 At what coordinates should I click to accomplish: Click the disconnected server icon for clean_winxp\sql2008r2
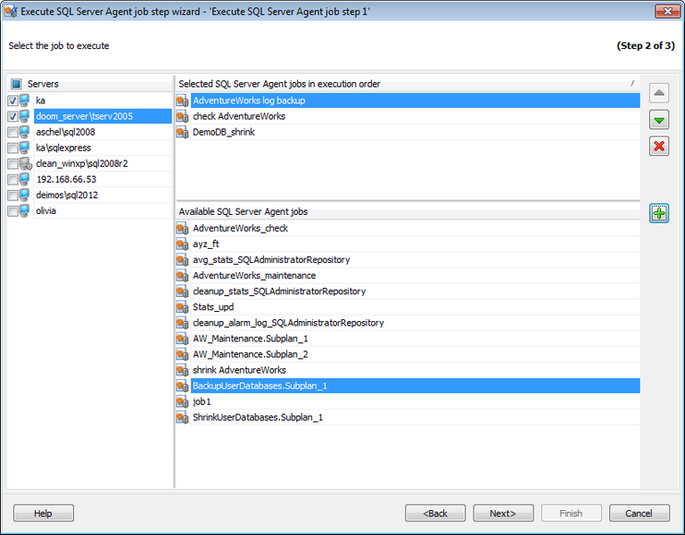[25, 163]
